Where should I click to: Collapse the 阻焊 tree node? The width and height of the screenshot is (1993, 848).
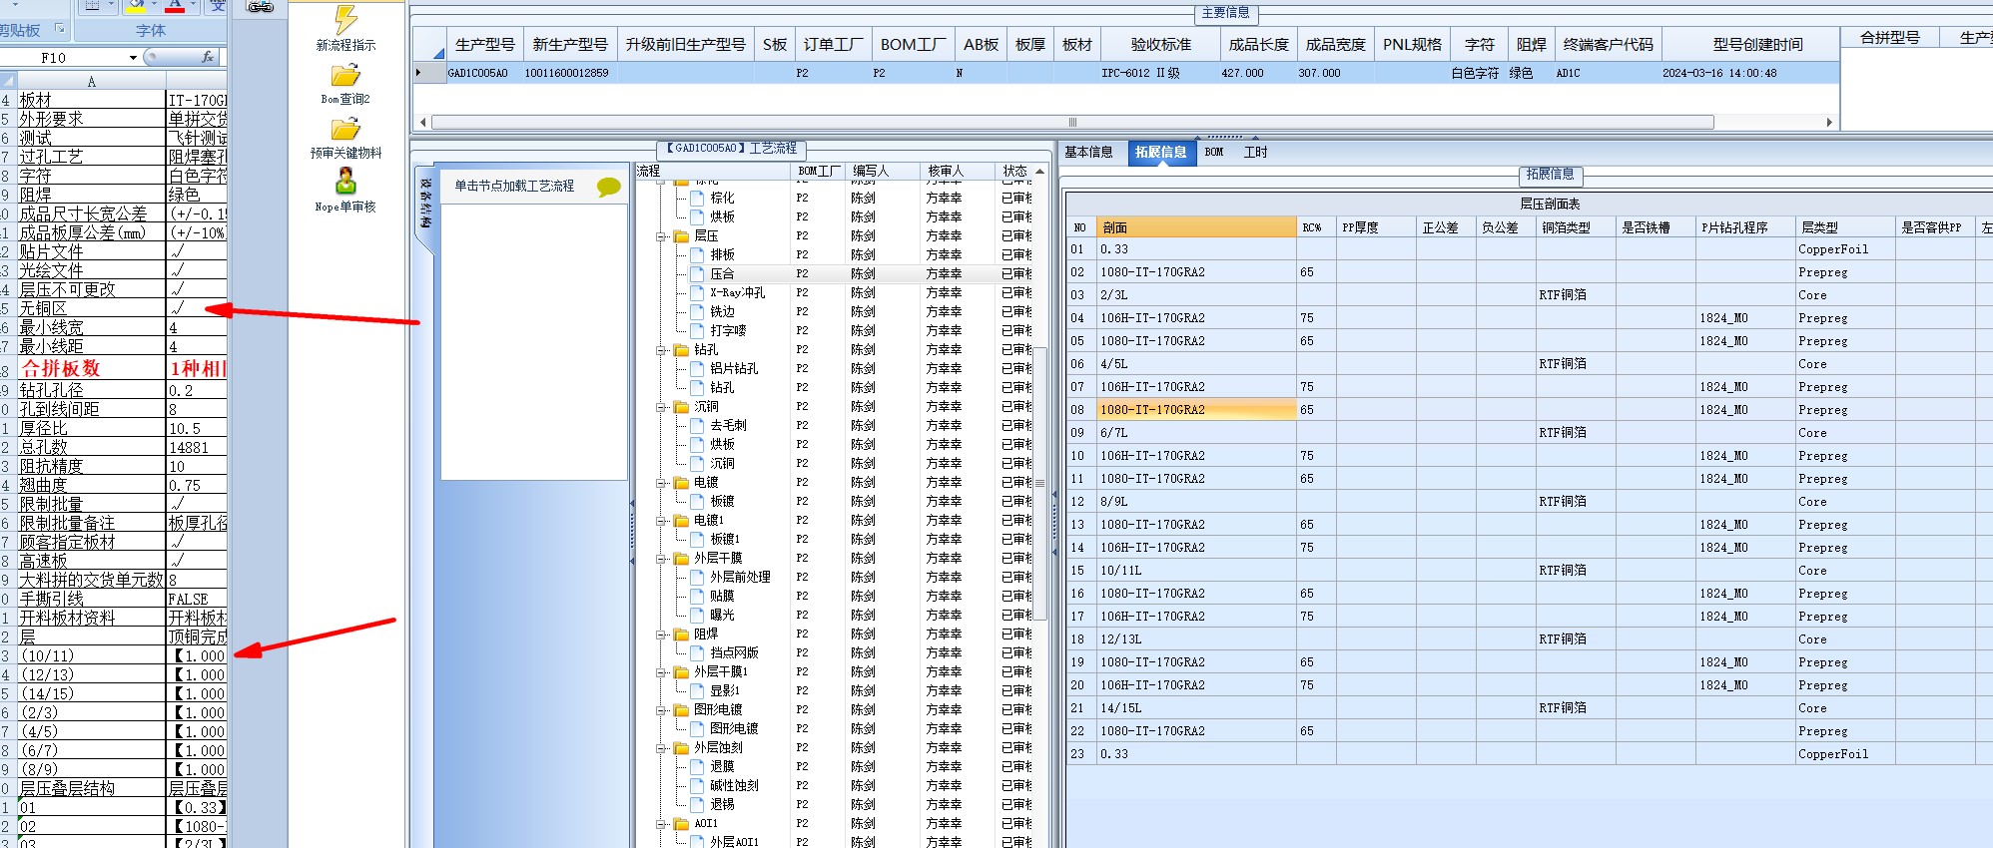(x=661, y=635)
